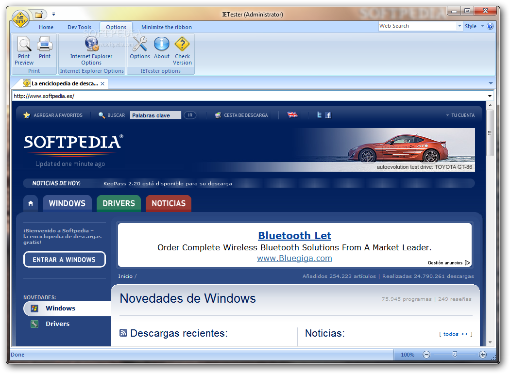This screenshot has width=510, height=374.
Task: Open www.Bluegiga.com ad link
Action: pyautogui.click(x=295, y=259)
